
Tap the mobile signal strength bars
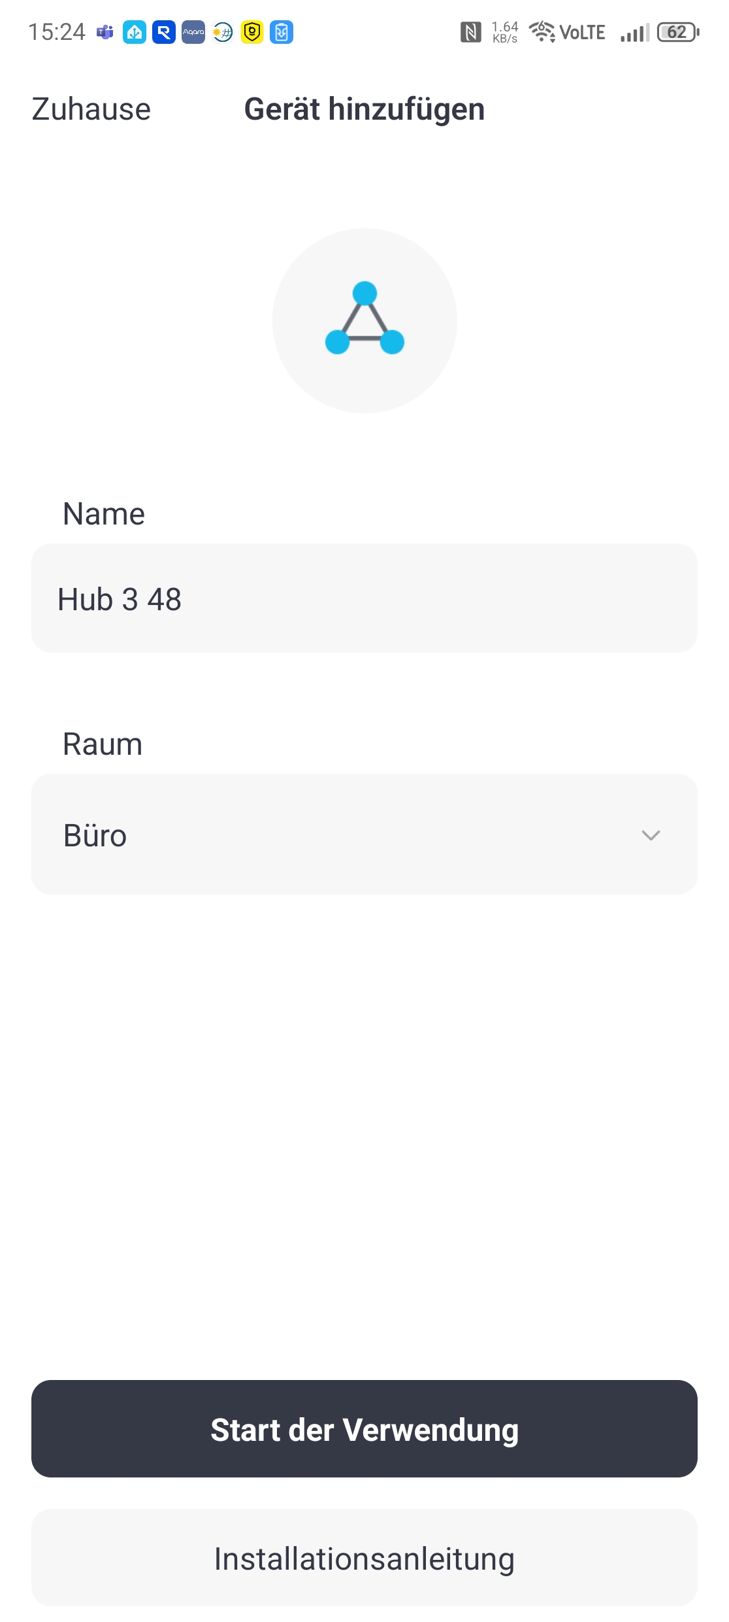click(634, 33)
